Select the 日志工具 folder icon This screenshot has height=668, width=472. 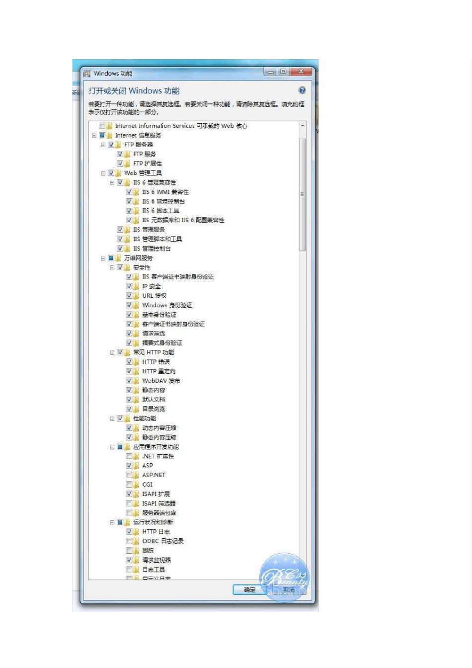click(136, 570)
